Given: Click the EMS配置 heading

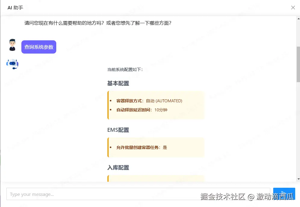Looking at the screenshot, I should (x=118, y=130).
